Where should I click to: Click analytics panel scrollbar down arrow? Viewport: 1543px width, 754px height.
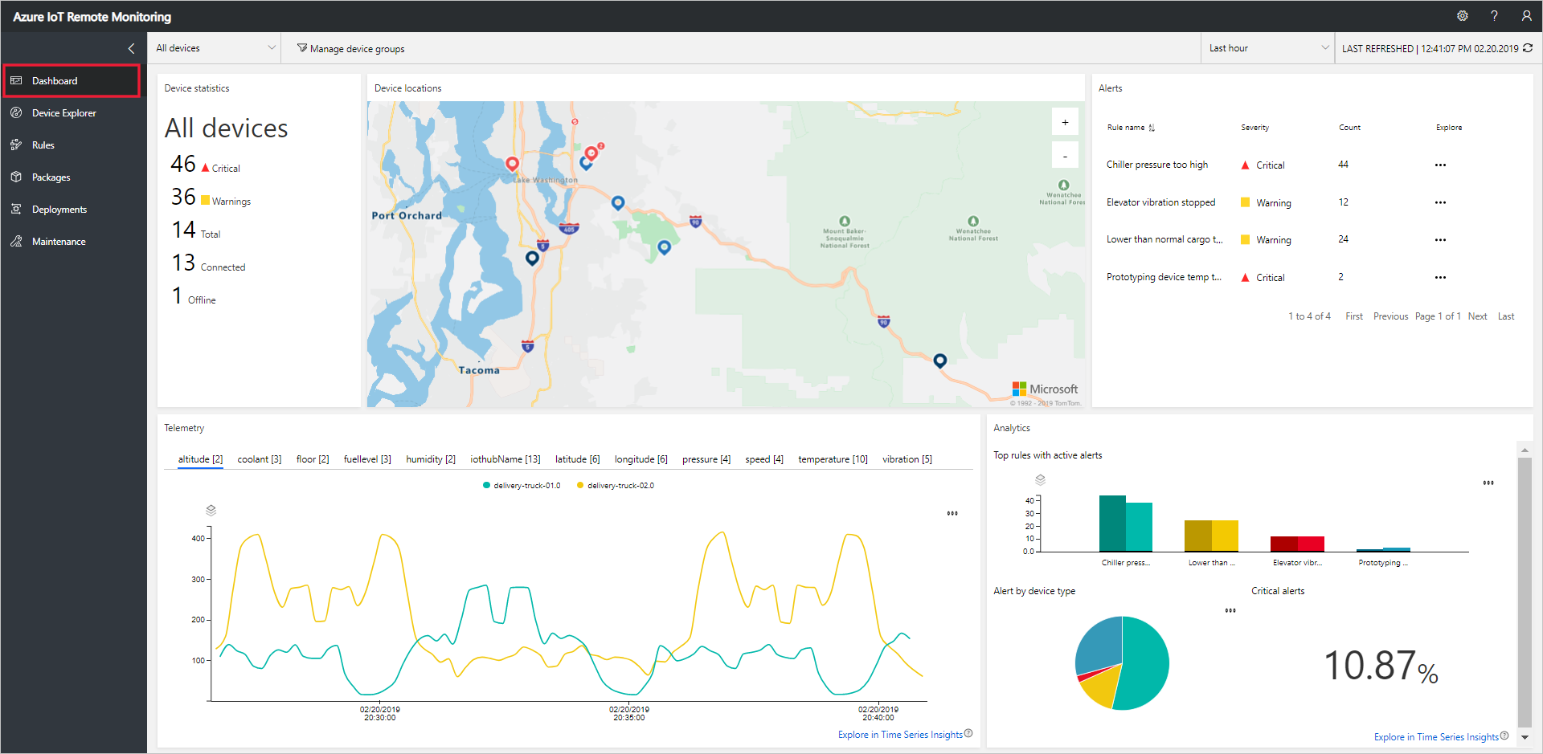1525,736
